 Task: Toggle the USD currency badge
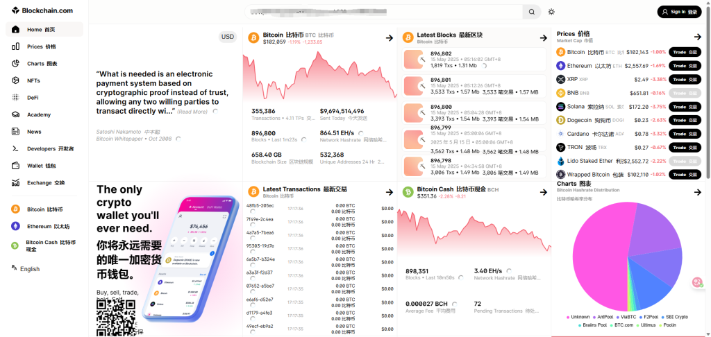click(x=228, y=37)
